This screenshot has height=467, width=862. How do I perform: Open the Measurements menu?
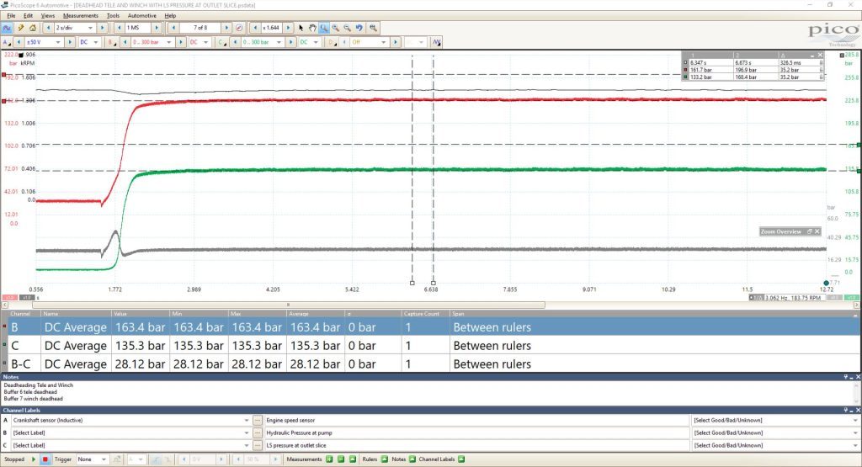click(x=80, y=16)
